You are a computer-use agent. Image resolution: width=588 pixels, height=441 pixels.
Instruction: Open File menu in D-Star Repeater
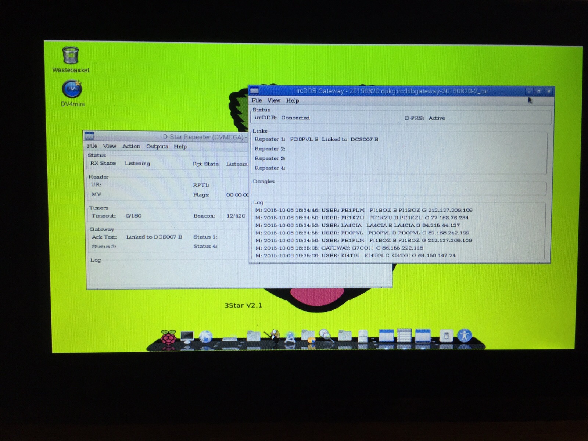pos(92,146)
